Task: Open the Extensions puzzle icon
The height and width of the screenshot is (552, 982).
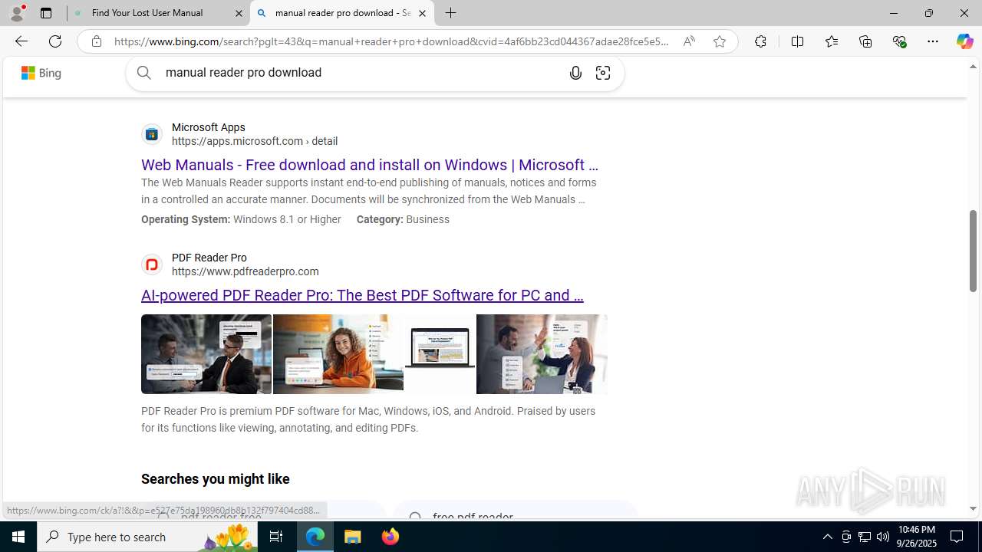Action: point(760,41)
